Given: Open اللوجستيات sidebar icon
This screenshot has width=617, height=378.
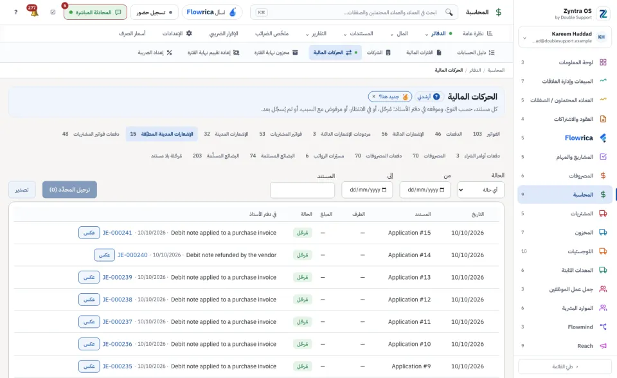Looking at the screenshot, I should [x=603, y=251].
